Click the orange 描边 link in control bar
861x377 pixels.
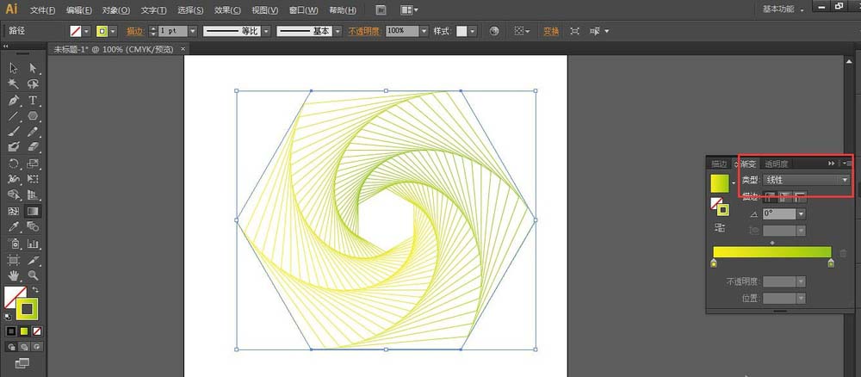click(135, 31)
